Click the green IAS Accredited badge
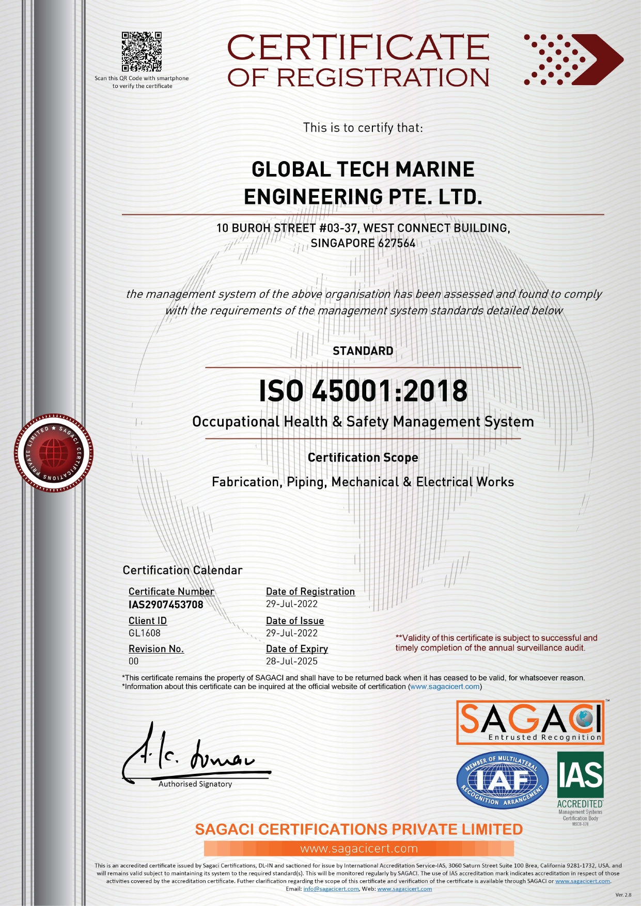Viewport: 641px width, 906px height. 580,788
